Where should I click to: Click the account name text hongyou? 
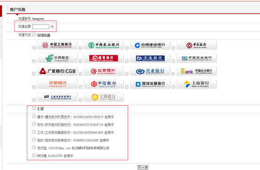pyautogui.click(x=38, y=19)
